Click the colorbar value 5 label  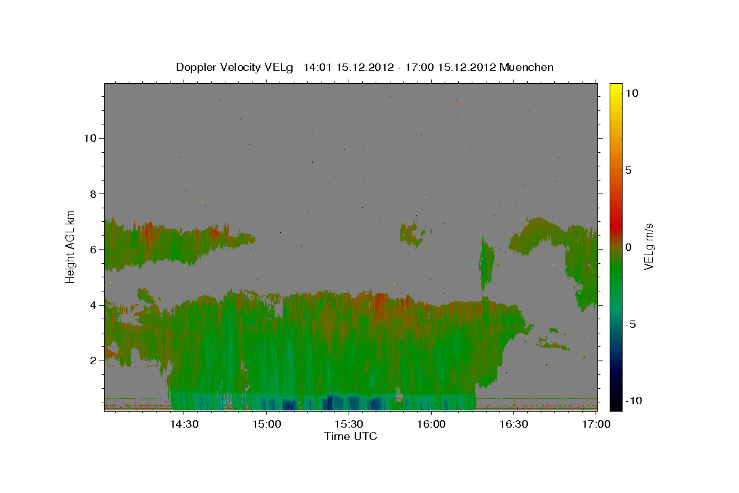click(x=628, y=170)
